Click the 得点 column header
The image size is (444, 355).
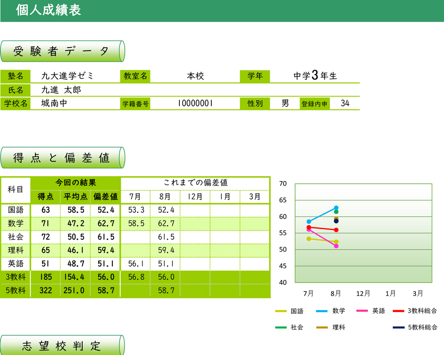tap(45, 197)
